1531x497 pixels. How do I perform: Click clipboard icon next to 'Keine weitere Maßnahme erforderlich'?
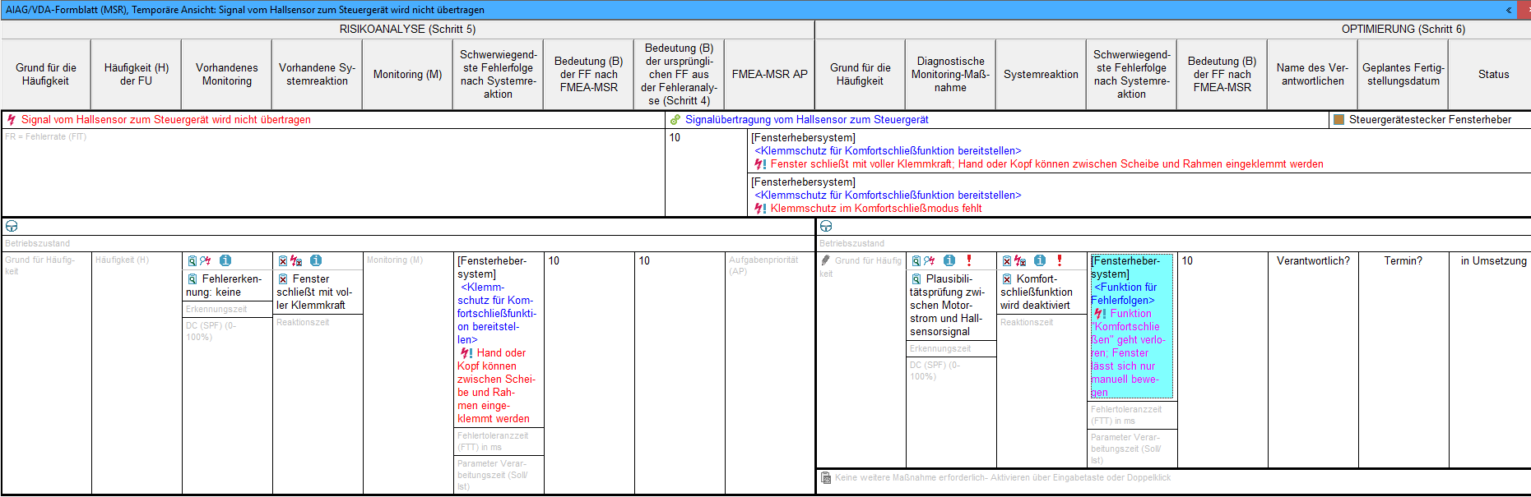click(x=826, y=478)
